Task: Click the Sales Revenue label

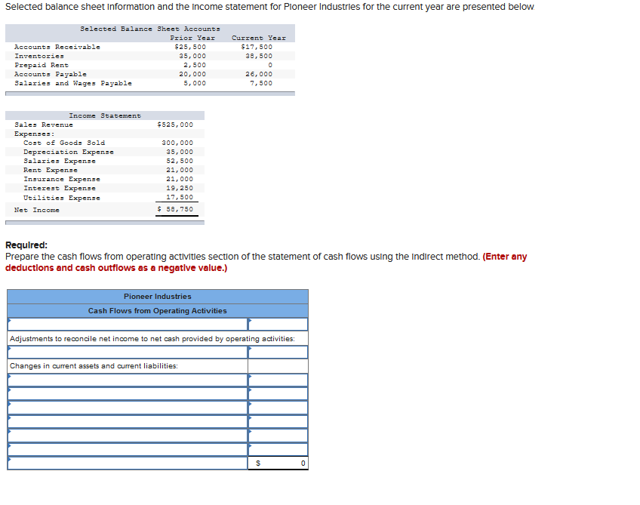Action: [44, 125]
